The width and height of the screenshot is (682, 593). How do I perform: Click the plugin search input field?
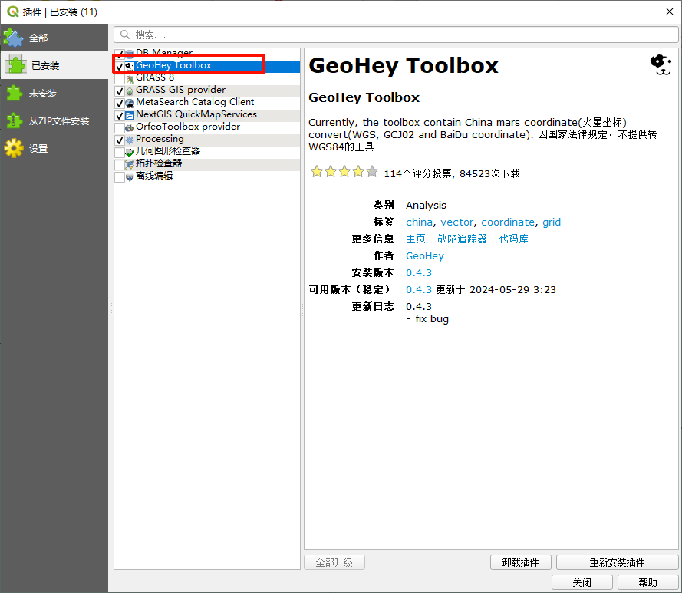coord(397,35)
